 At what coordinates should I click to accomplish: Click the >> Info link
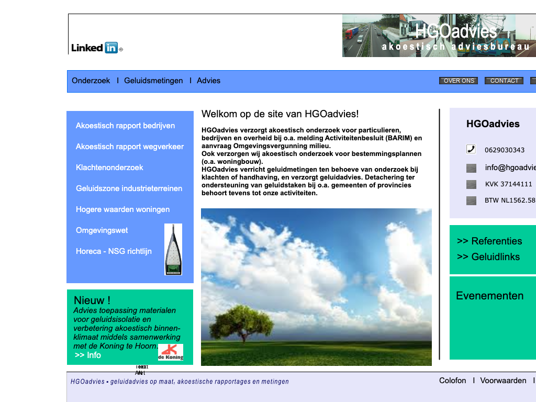(x=88, y=355)
